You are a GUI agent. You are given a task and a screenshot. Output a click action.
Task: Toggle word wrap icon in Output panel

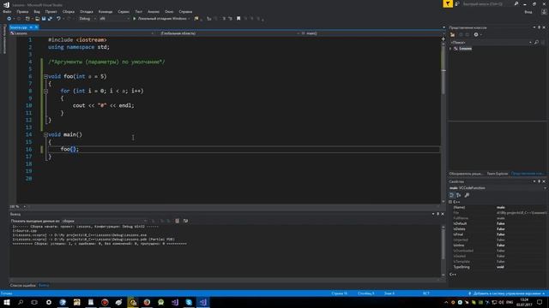click(x=185, y=221)
